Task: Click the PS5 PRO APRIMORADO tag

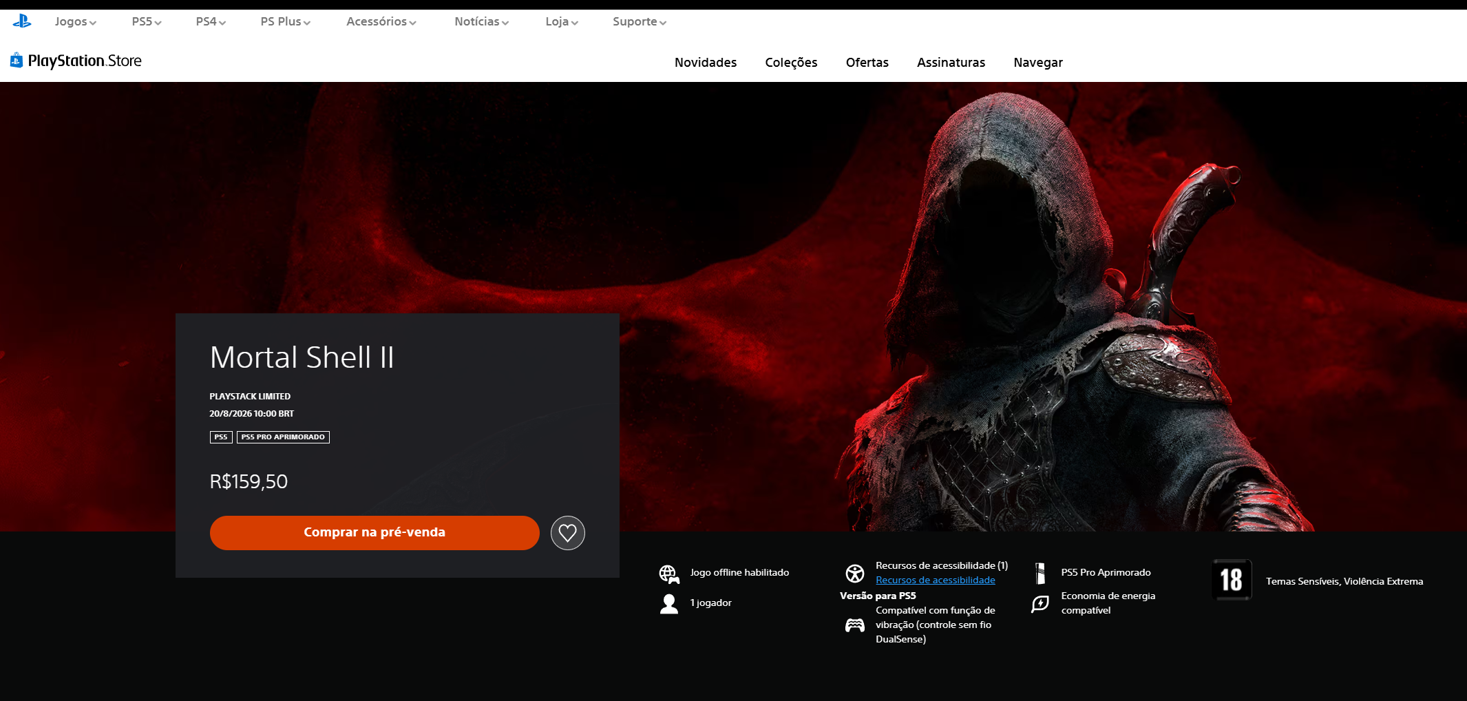Action: tap(283, 437)
